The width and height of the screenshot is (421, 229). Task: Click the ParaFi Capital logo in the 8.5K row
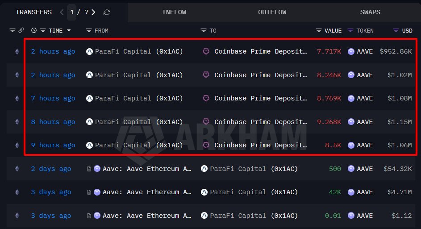click(89, 145)
